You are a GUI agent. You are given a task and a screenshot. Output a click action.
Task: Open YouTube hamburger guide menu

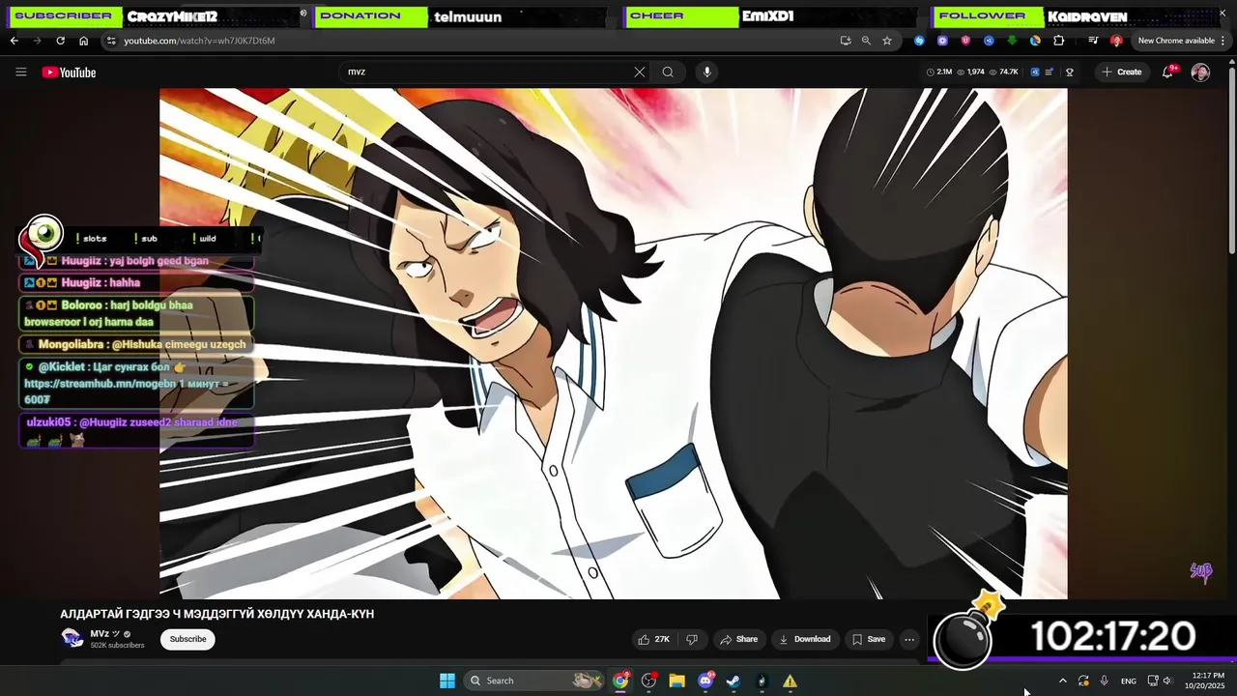tap(20, 72)
